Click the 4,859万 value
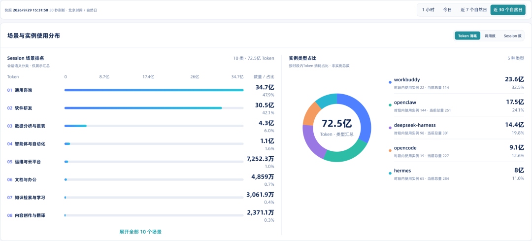 (263, 176)
